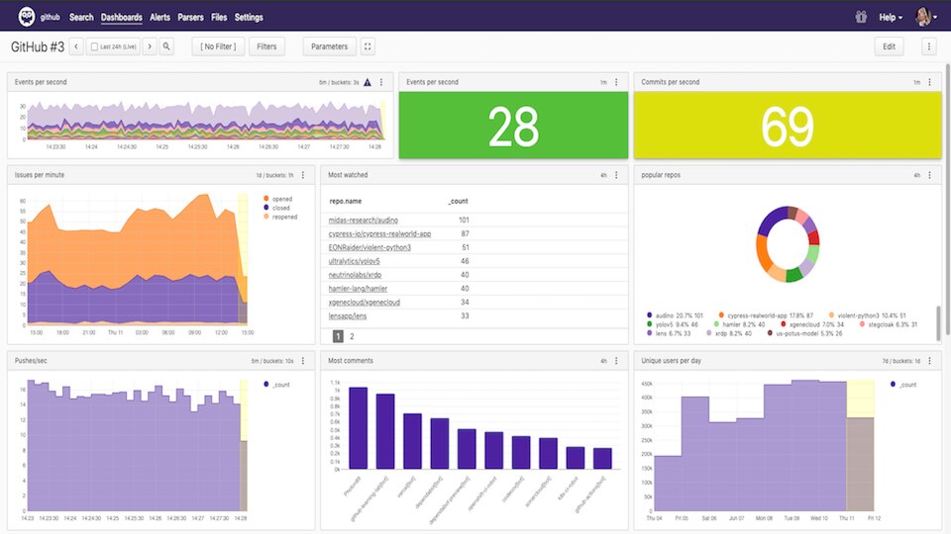The width and height of the screenshot is (951, 534).
Task: Open options menu of Events per second chart widget
Action: point(380,82)
